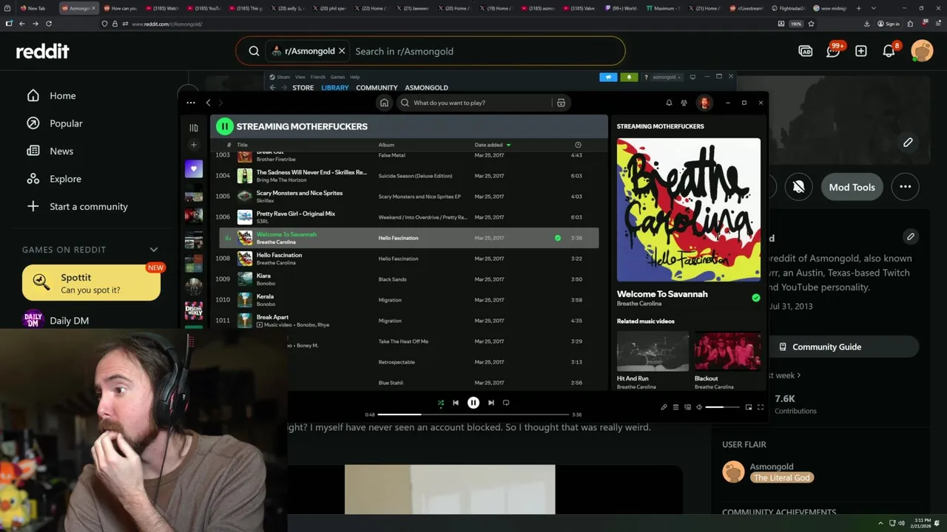This screenshot has width=947, height=532.
Task: Open Spotify notifications bell
Action: pos(669,103)
